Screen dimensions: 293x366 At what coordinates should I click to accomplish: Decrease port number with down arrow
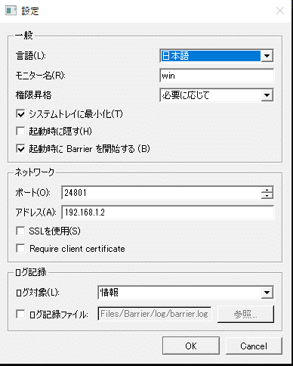pos(267,196)
